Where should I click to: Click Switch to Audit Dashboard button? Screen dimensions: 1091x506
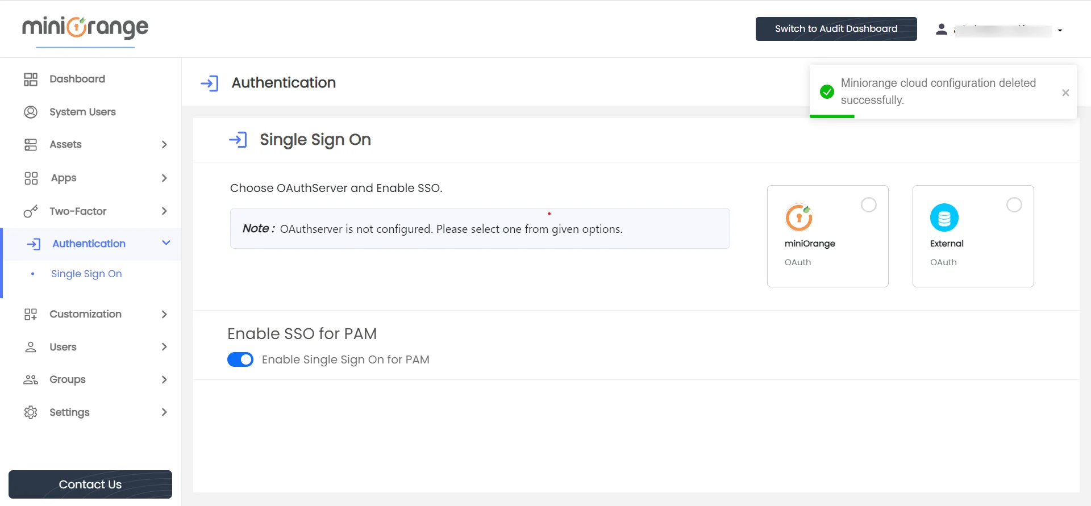coord(836,29)
